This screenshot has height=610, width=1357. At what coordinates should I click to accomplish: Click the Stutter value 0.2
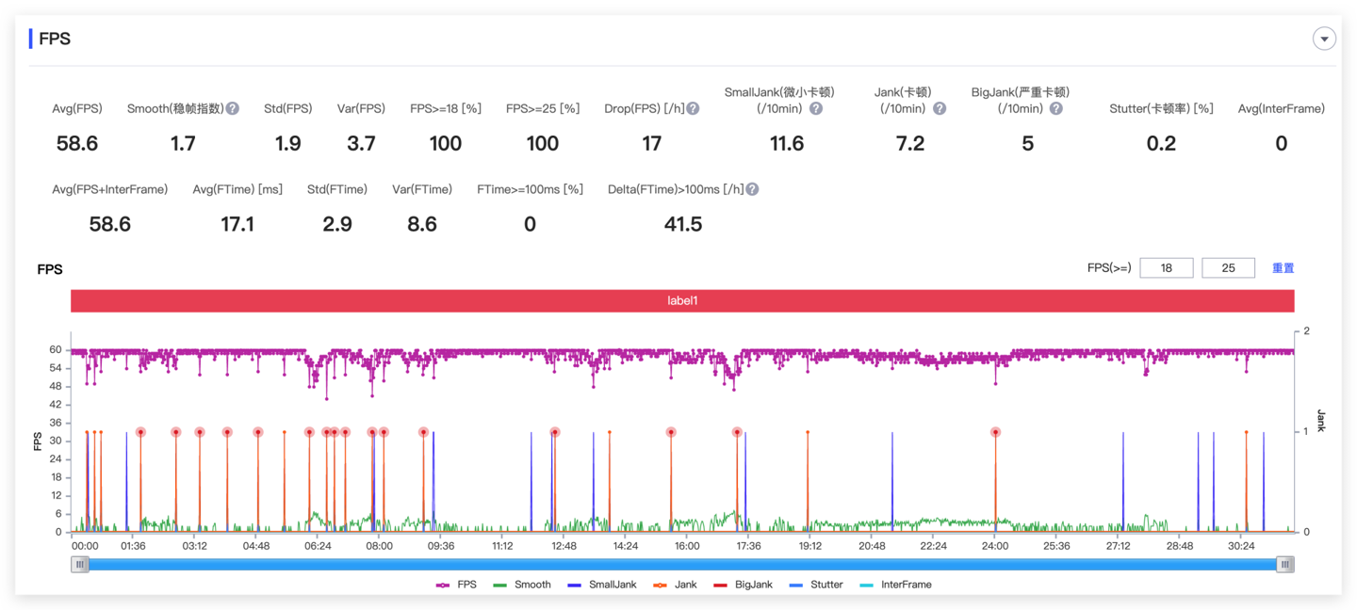click(x=1162, y=143)
